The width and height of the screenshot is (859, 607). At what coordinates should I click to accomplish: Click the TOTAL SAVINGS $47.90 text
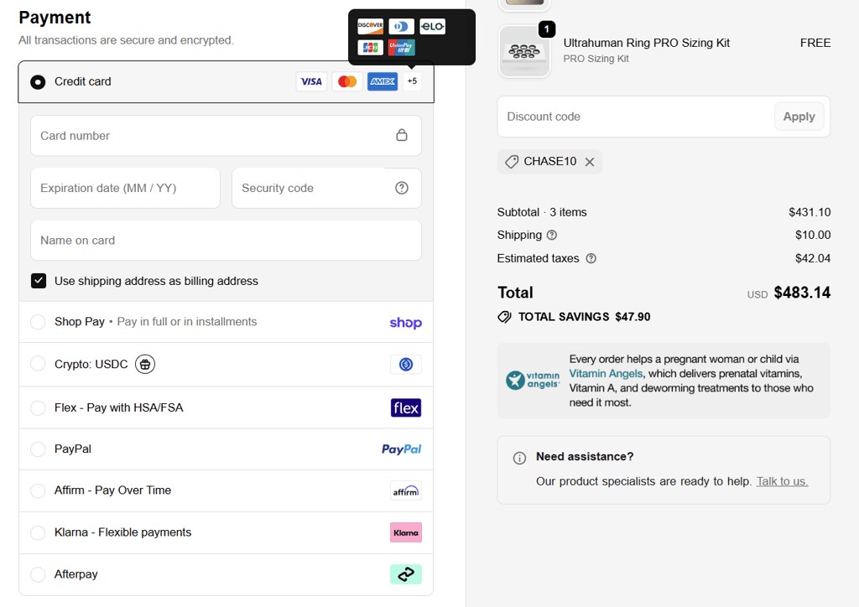click(x=584, y=317)
